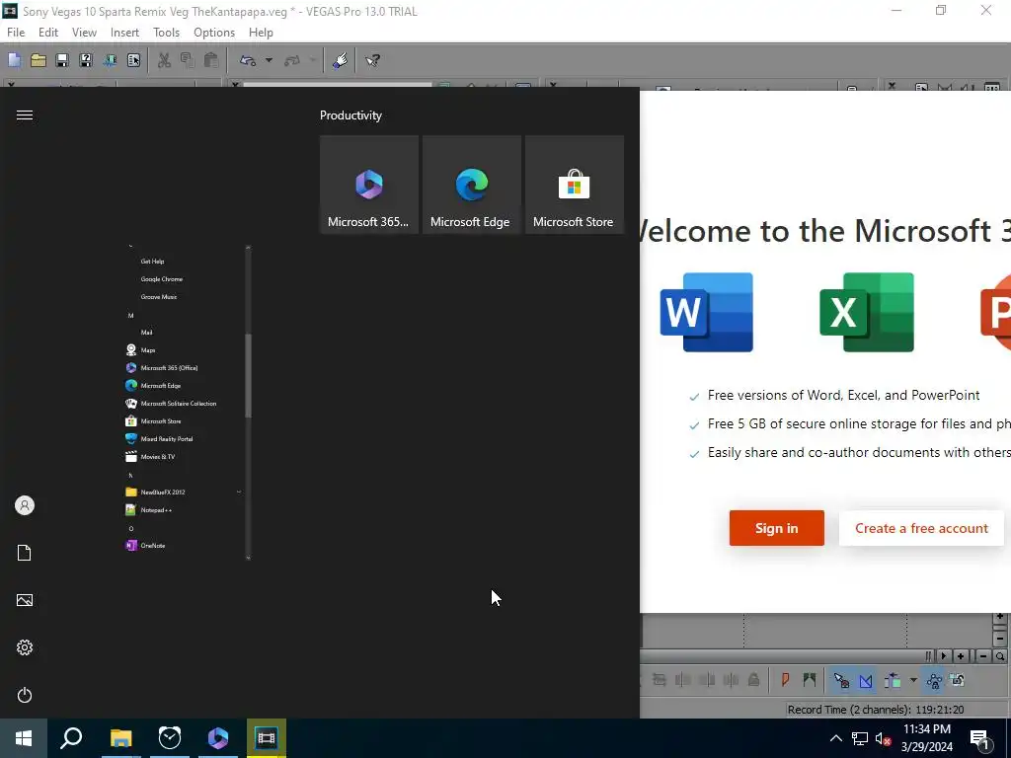Open the Tools menu

[x=166, y=33]
